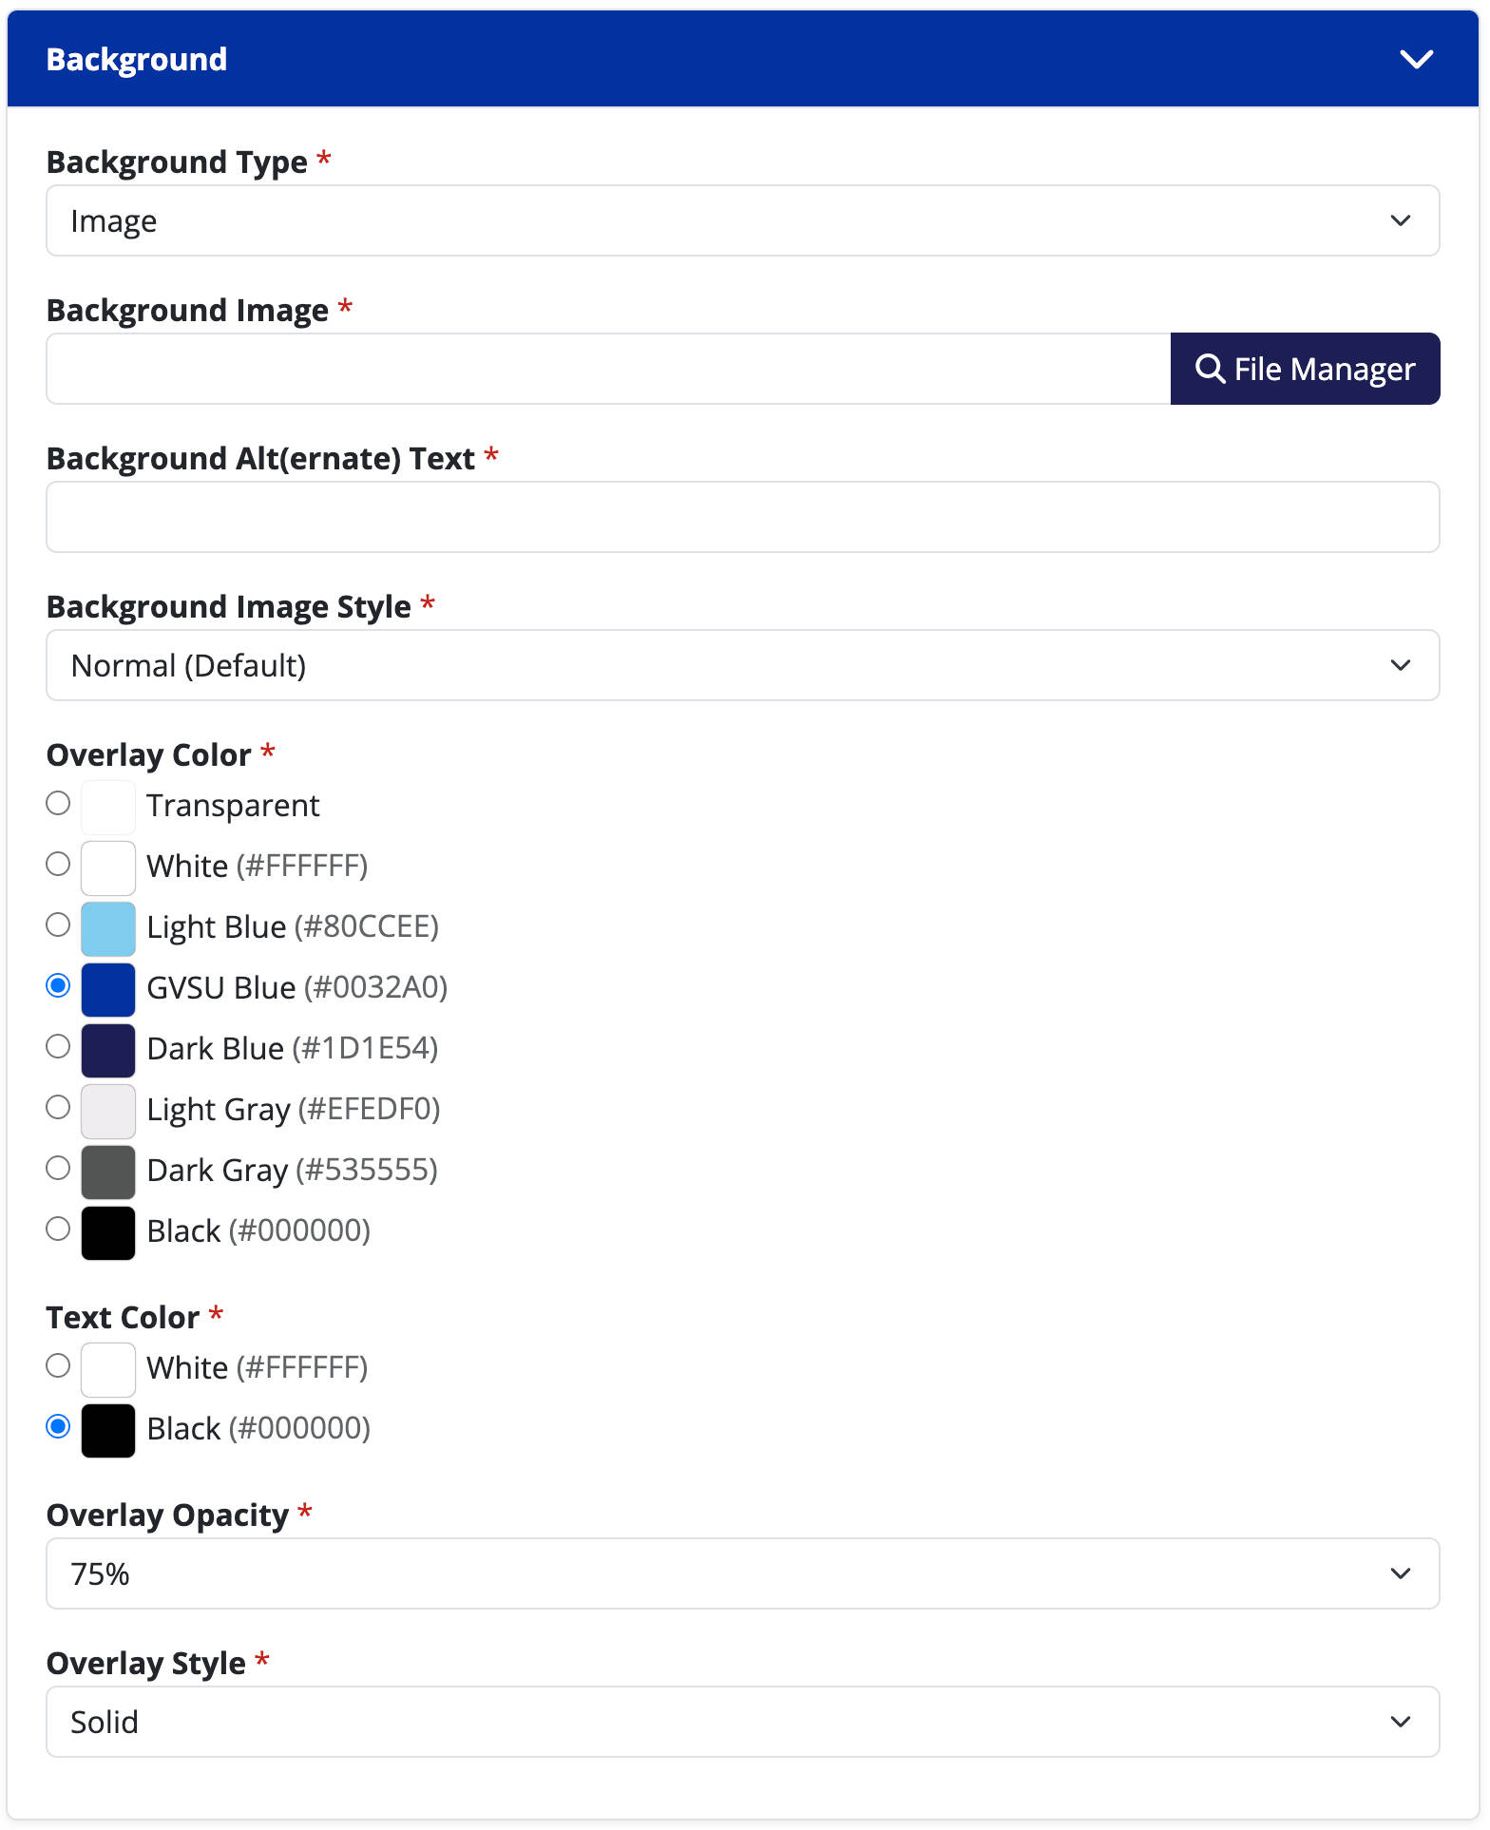
Task: Click the File Manager button
Action: (x=1305, y=369)
